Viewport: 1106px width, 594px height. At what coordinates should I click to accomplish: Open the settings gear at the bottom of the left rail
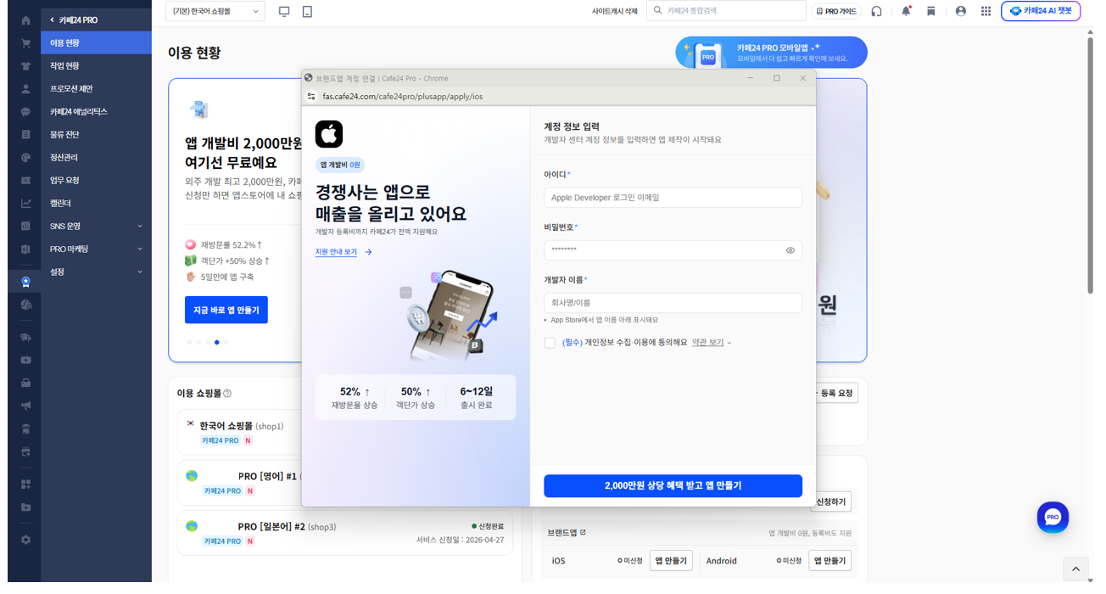[25, 540]
